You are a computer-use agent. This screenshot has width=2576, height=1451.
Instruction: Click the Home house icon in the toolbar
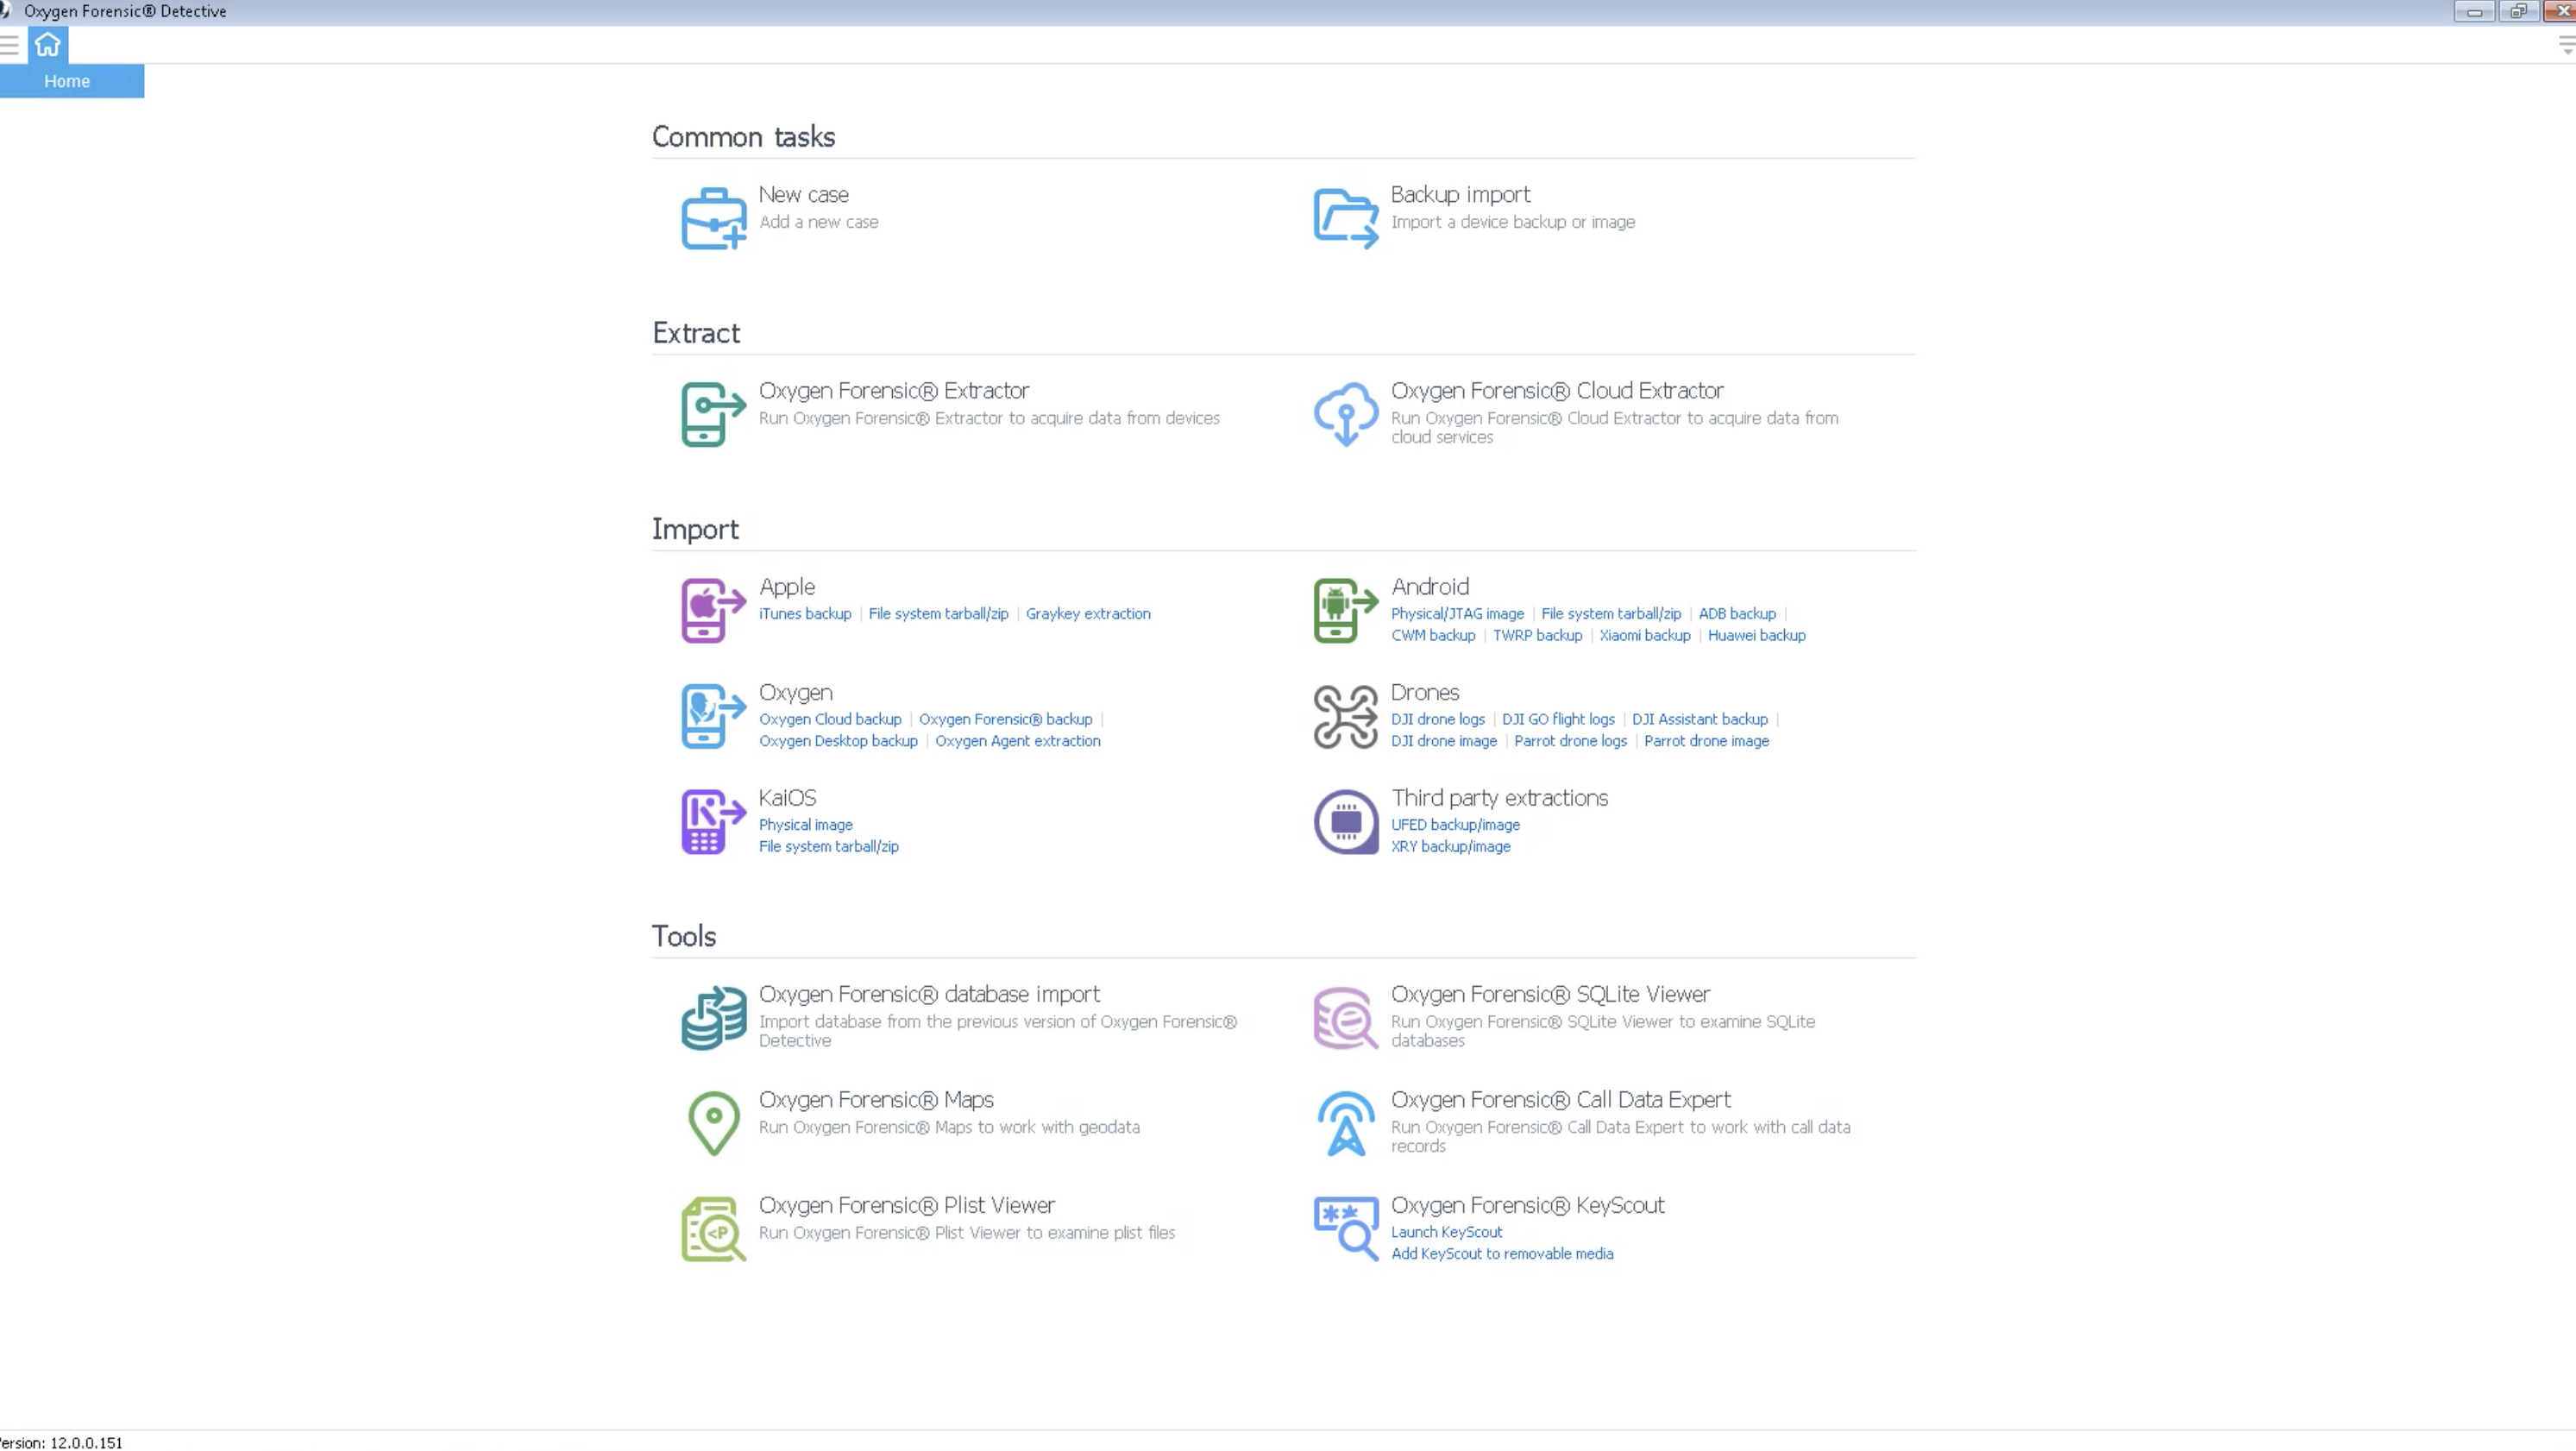47,45
